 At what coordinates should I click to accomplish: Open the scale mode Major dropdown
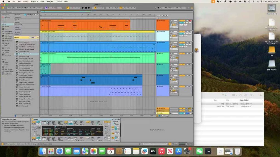click(59, 8)
